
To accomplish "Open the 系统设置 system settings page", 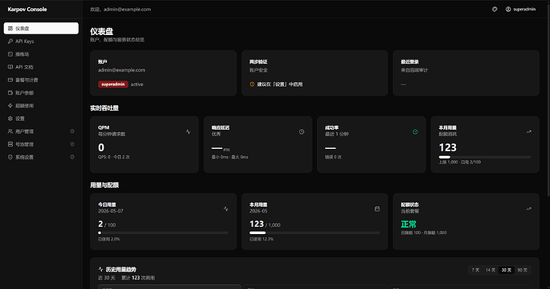I will click(41, 158).
